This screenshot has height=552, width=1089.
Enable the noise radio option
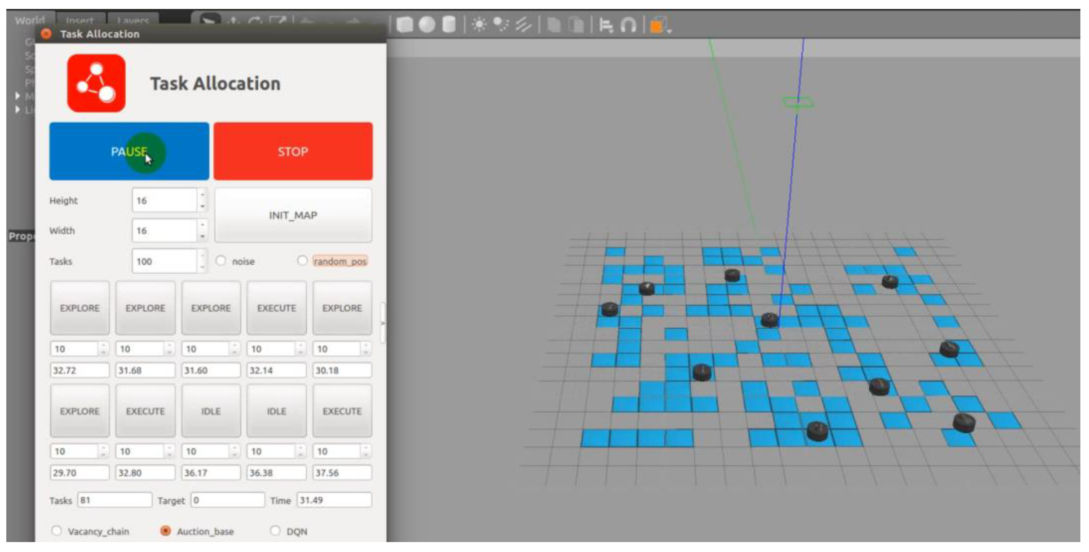pos(221,260)
